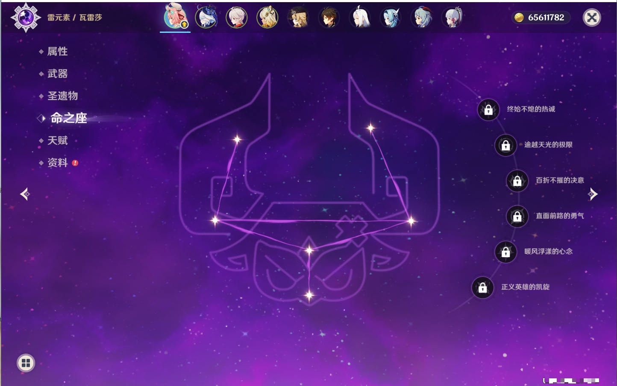Open constellation 直面前路的勇气 label

[x=560, y=216]
